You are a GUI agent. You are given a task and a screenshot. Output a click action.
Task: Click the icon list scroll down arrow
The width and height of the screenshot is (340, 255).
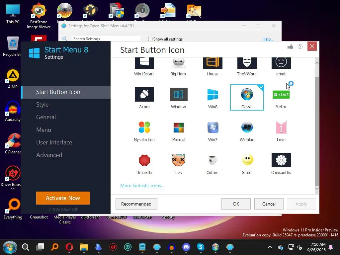coord(317,189)
